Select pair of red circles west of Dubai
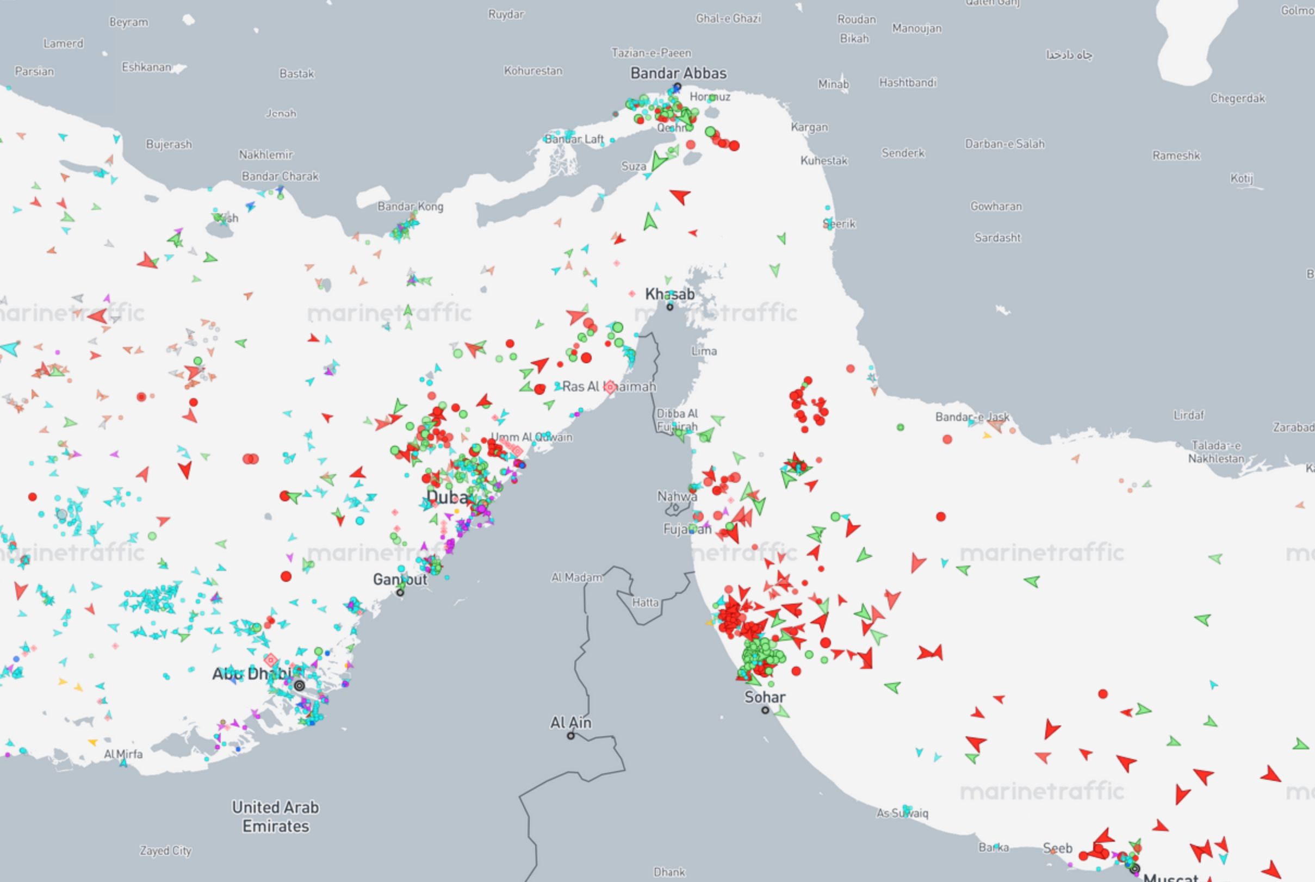 (251, 459)
